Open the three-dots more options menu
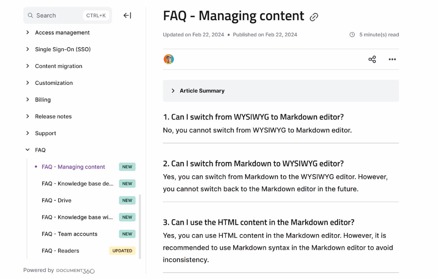This screenshot has width=438, height=279. pyautogui.click(x=392, y=59)
